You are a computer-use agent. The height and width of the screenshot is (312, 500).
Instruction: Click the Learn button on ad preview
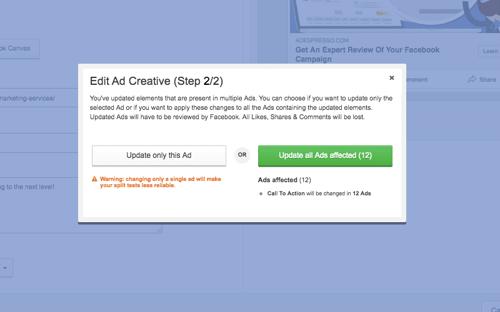tap(489, 51)
